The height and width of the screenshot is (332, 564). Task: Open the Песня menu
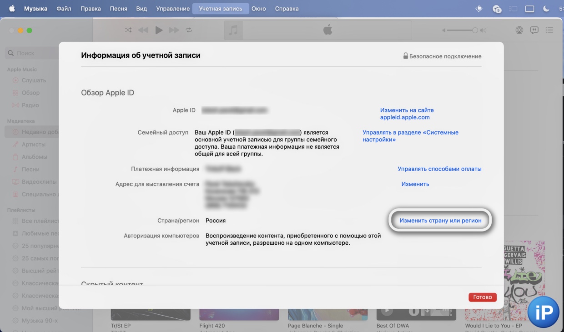pos(118,9)
